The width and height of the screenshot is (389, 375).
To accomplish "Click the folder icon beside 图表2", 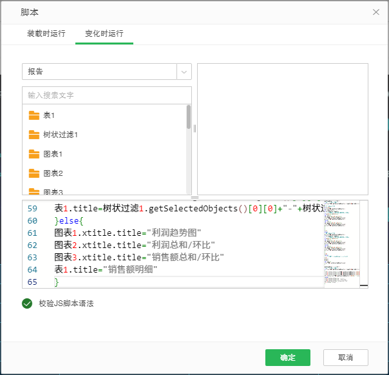I will (34, 173).
